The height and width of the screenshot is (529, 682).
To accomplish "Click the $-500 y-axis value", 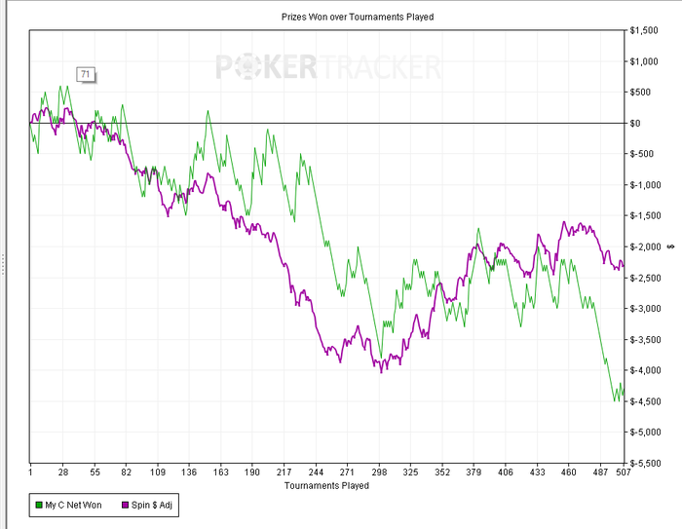I will (641, 154).
